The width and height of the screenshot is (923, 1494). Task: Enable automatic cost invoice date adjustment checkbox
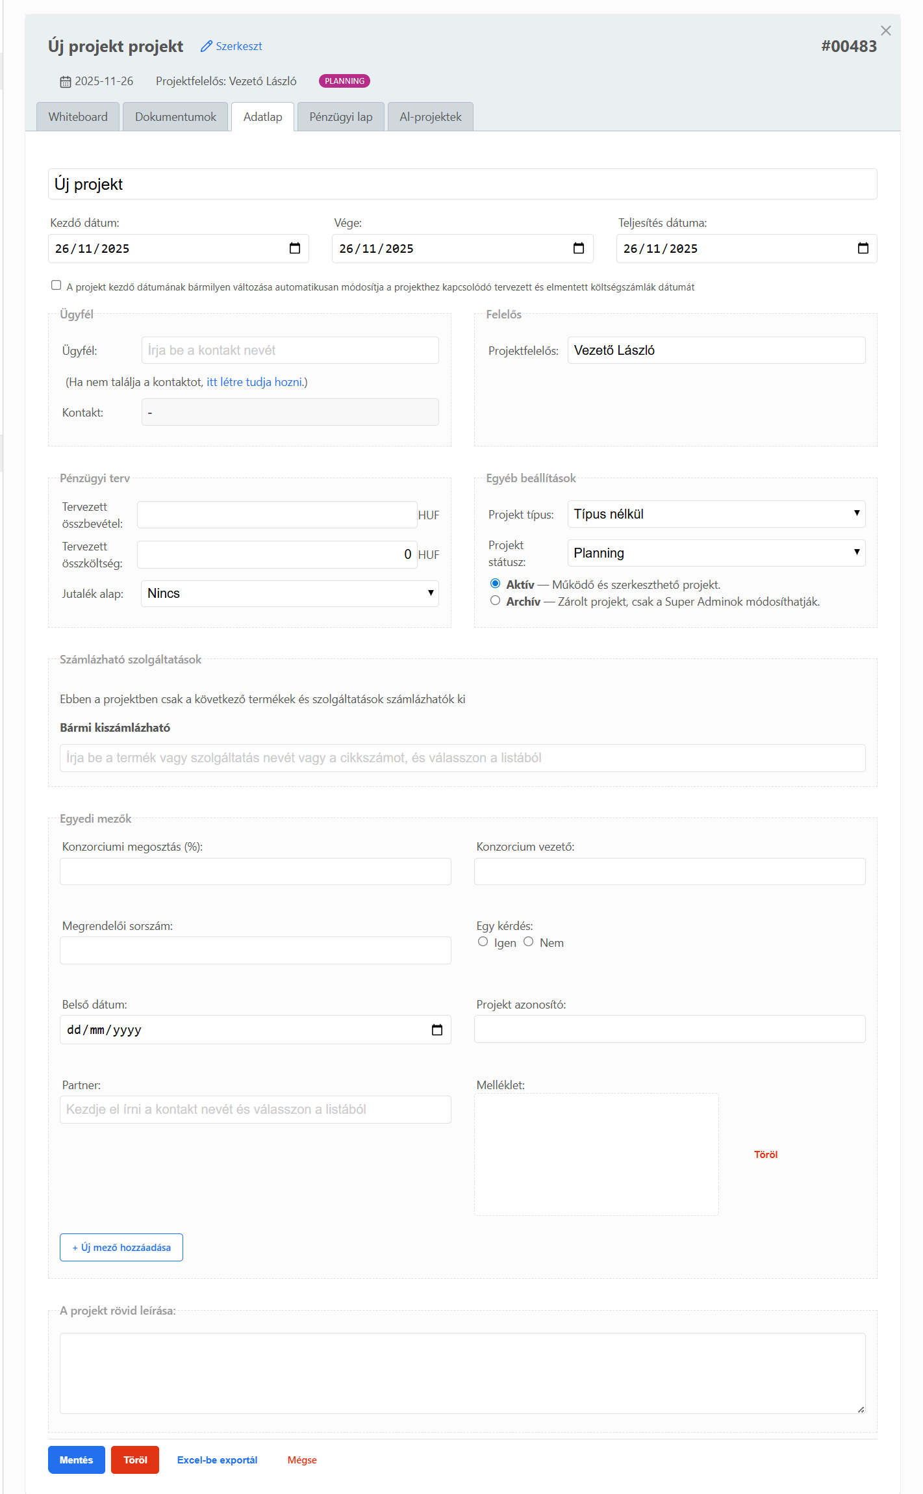57,285
